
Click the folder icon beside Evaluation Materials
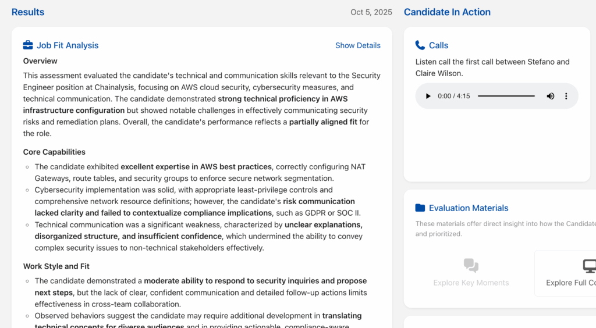(x=420, y=208)
